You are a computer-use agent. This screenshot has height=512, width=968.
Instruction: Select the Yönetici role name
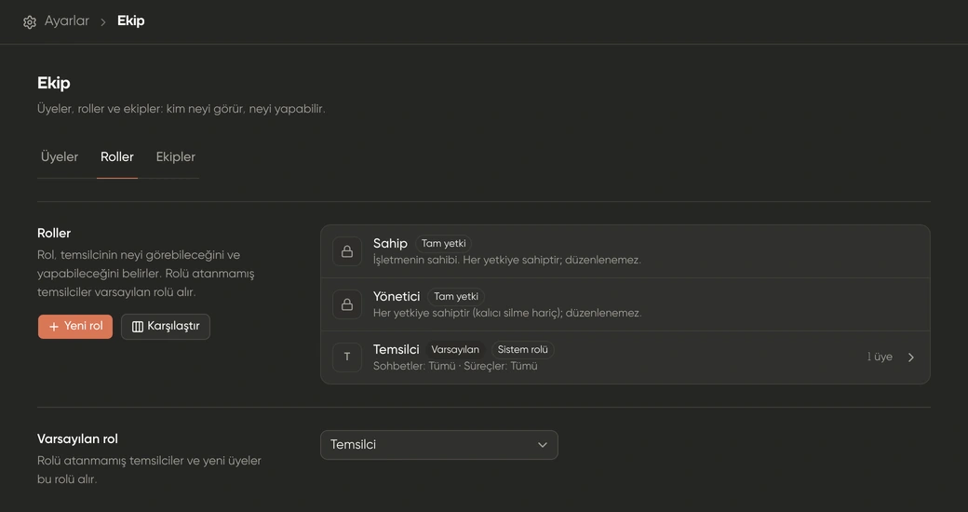(397, 296)
